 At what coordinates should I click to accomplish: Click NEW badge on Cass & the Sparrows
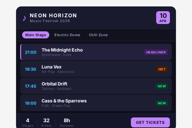[162, 103]
